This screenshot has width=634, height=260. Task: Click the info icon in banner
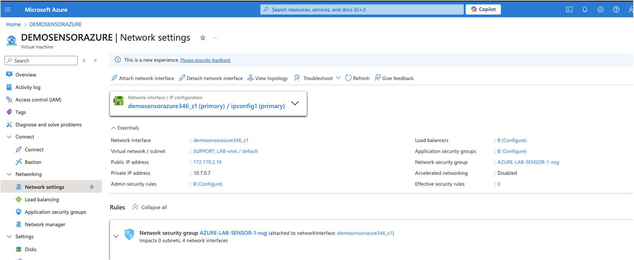(x=118, y=60)
